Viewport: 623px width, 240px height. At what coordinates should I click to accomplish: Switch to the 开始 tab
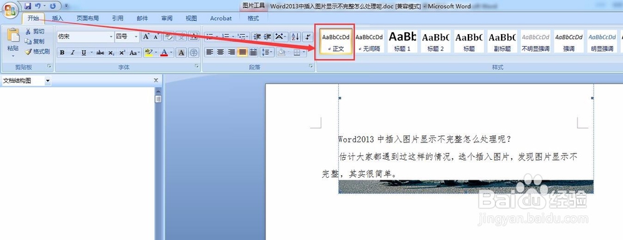(34, 18)
